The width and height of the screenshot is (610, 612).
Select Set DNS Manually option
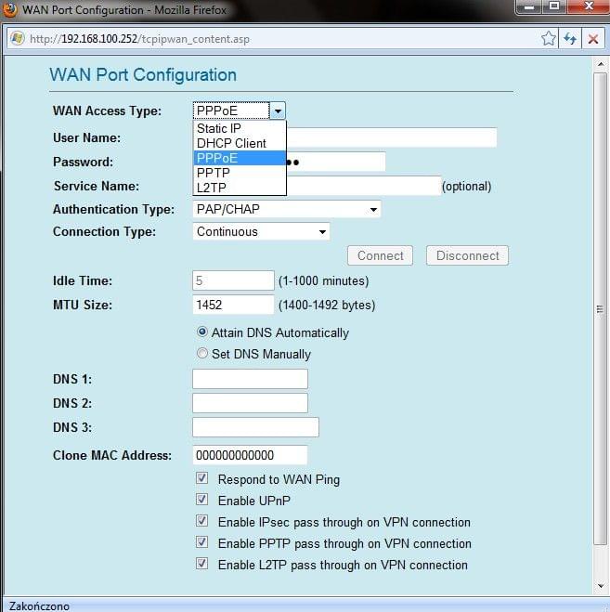[x=202, y=354]
